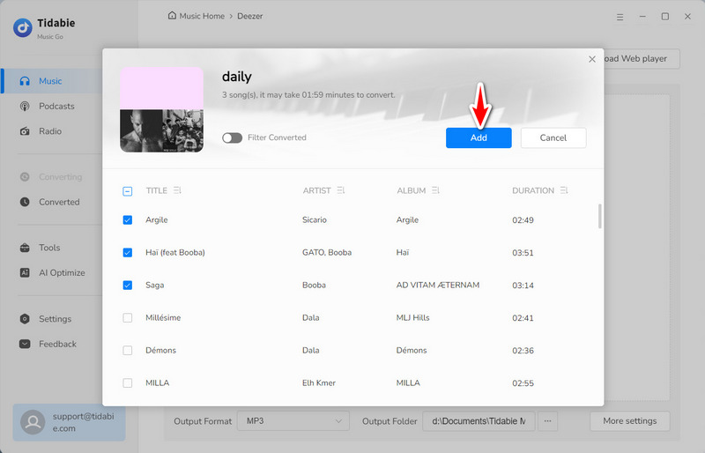Expand the Output Format MP3 dropdown
The image size is (705, 453).
(x=293, y=421)
